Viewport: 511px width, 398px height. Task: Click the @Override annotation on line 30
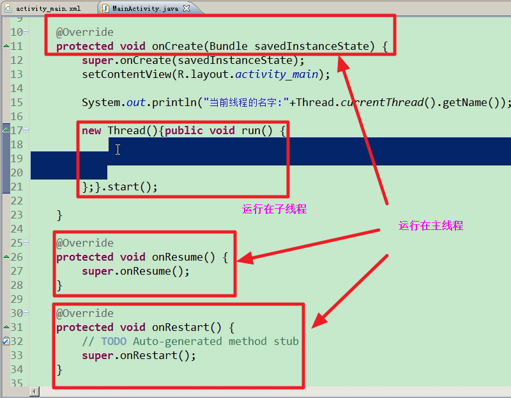pyautogui.click(x=85, y=313)
